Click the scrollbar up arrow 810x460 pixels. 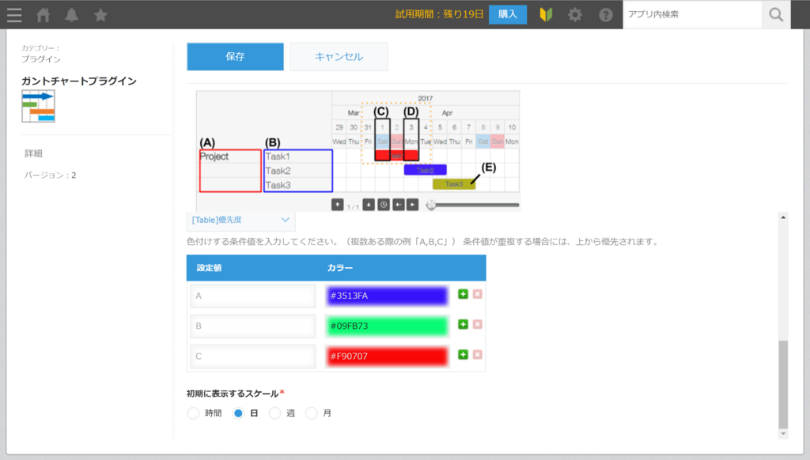coord(783,217)
